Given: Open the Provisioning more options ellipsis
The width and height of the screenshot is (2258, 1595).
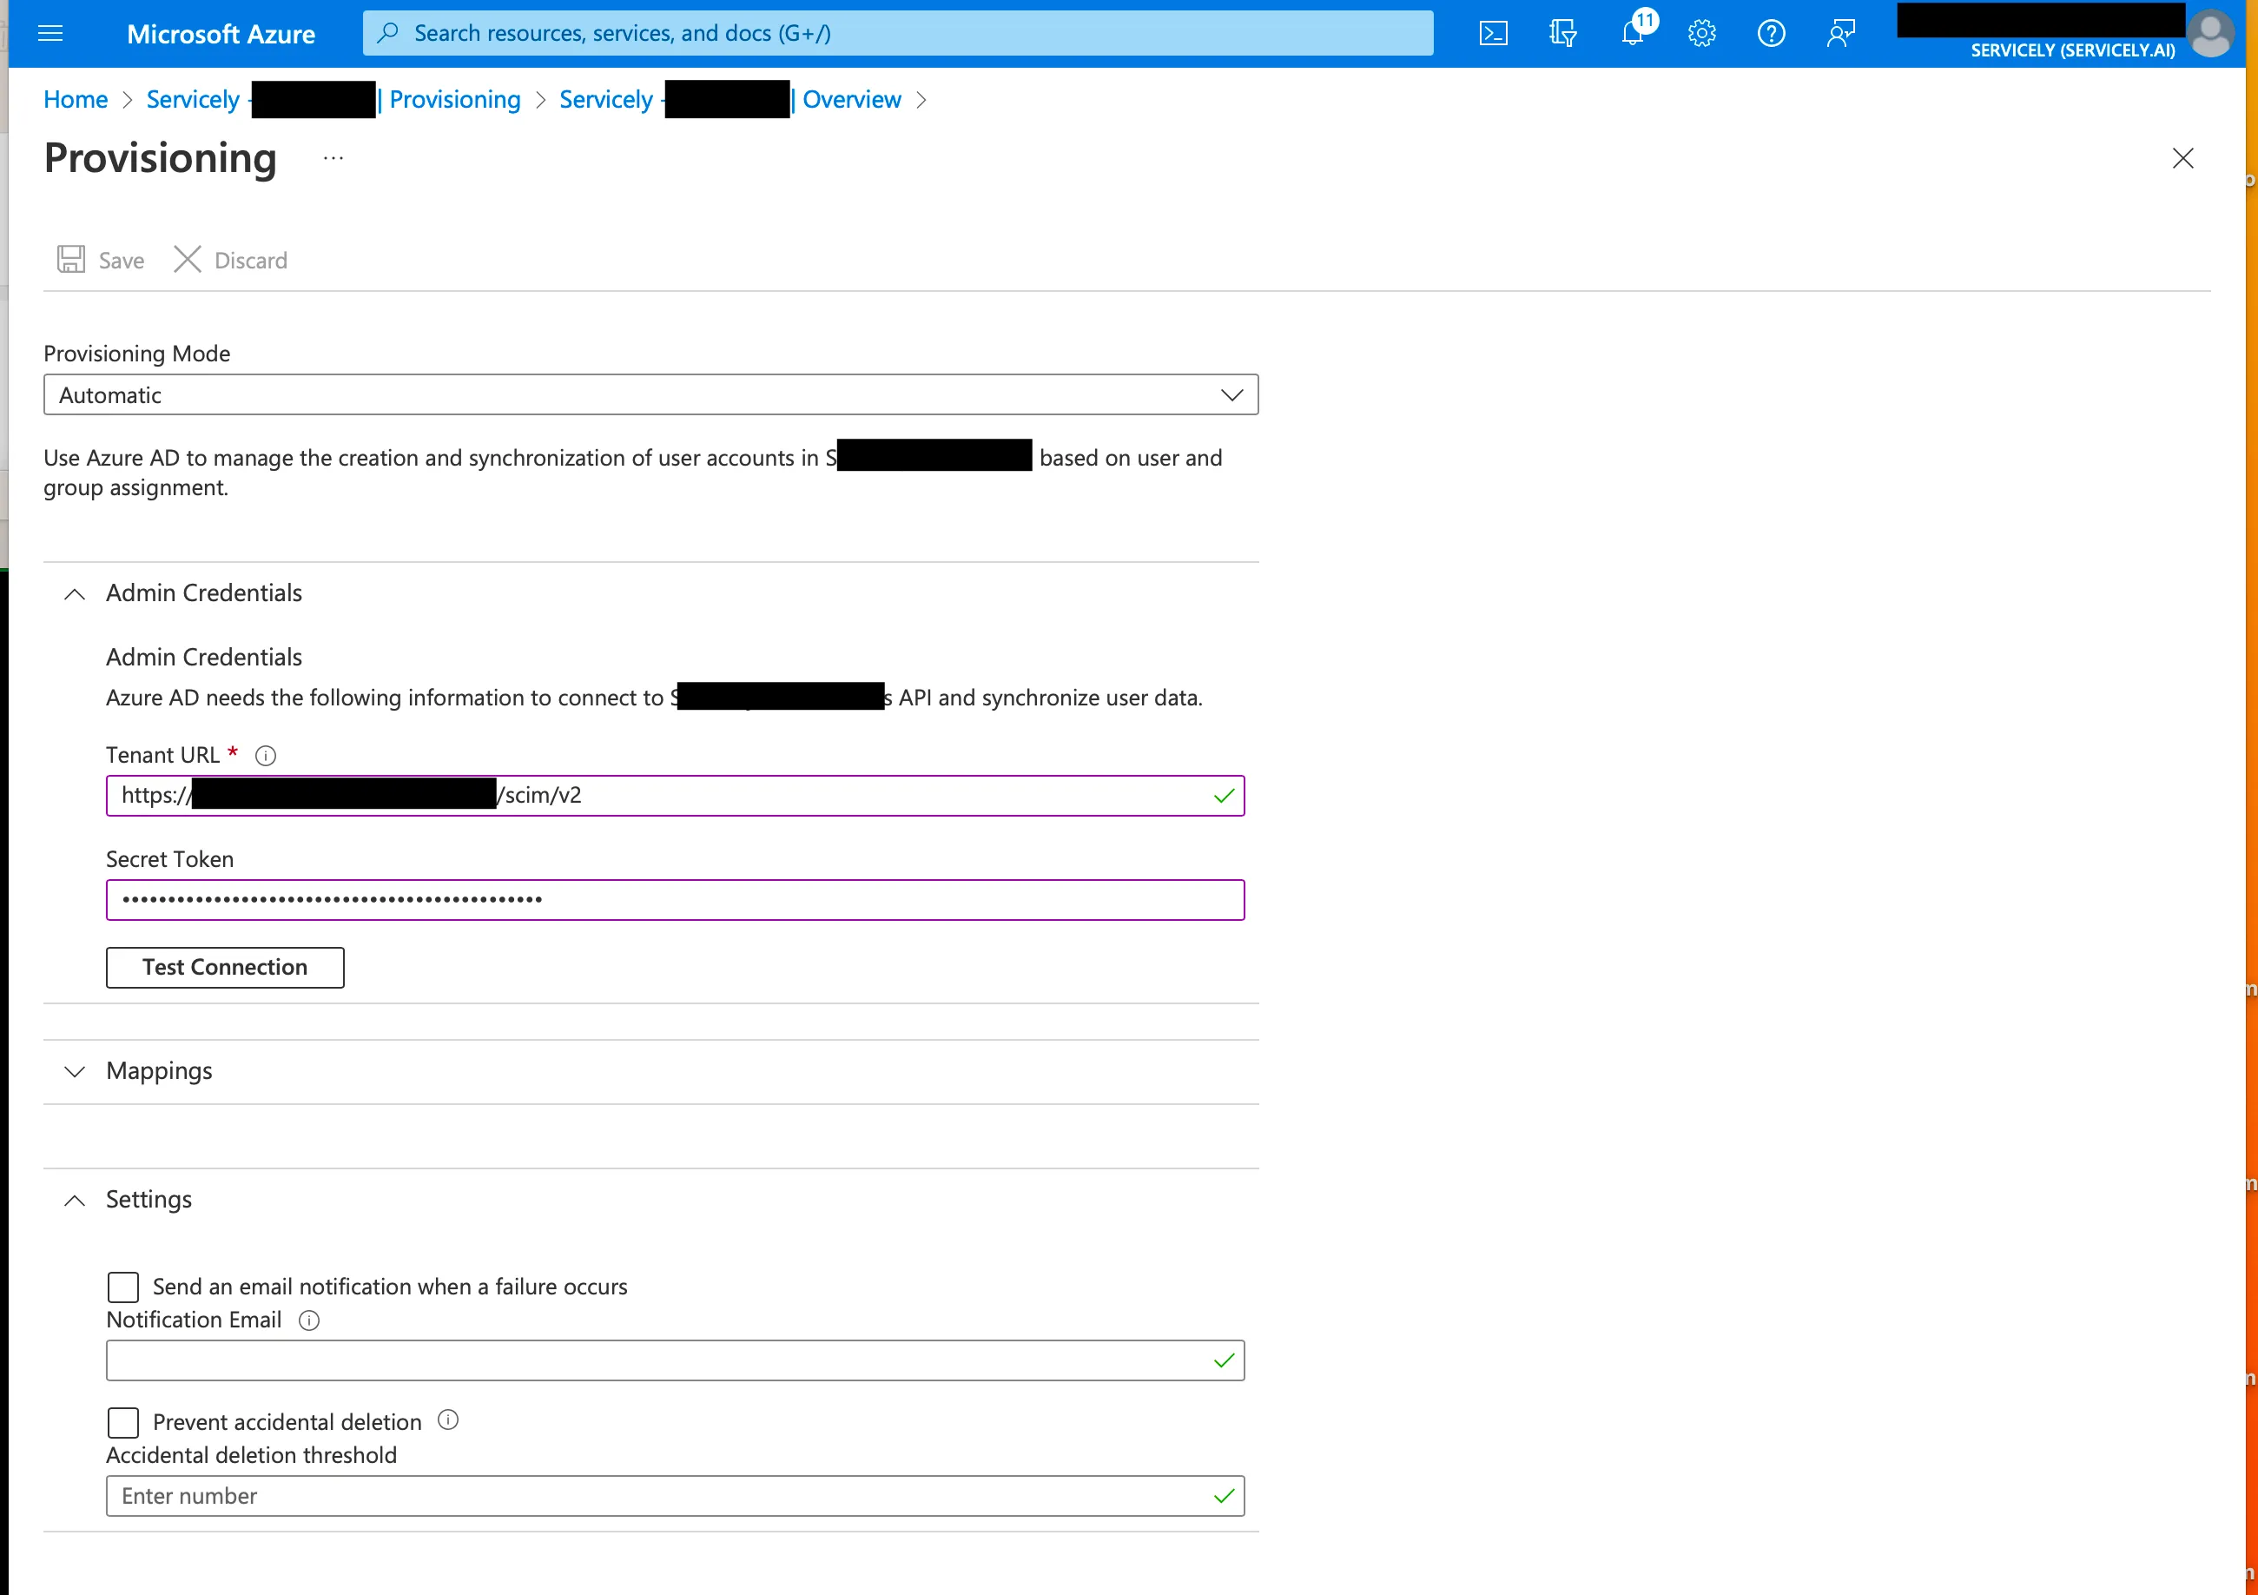Looking at the screenshot, I should point(333,158).
